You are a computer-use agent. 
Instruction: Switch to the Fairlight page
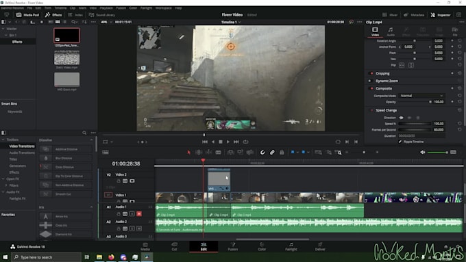291,246
